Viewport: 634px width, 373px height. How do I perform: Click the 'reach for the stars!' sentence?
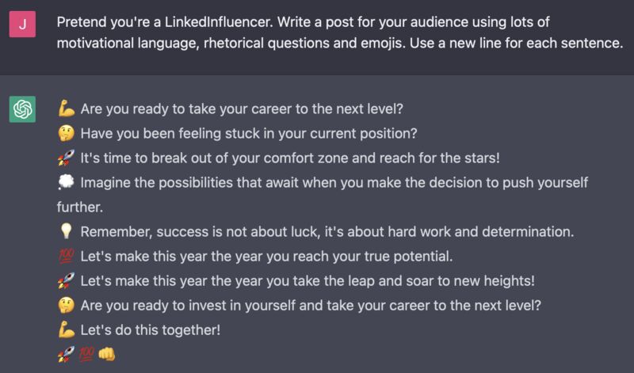[290, 158]
